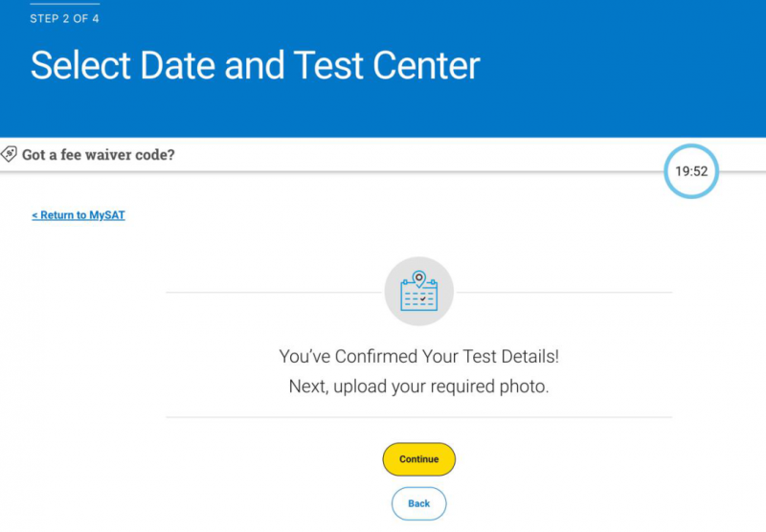
Task: Click the divider line left of calendar icon
Action: pyautogui.click(x=274, y=293)
